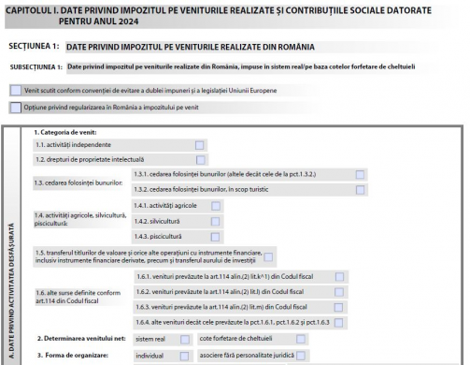Image resolution: width=470 pixels, height=365 pixels.
Task: Tick 'asociere fără personalitate juridică' checkbox
Action: click(301, 356)
